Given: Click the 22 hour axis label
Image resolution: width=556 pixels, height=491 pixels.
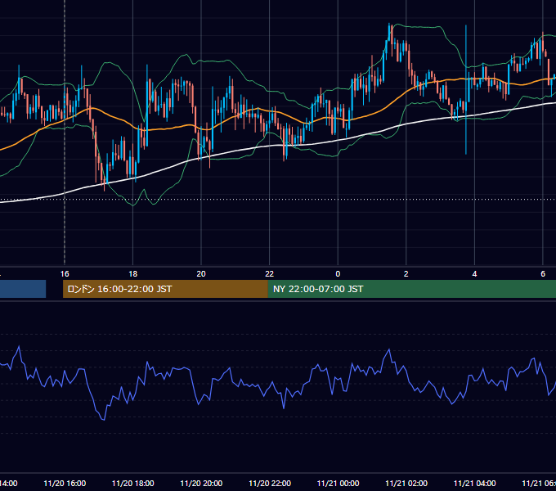Looking at the screenshot, I should click(x=270, y=274).
